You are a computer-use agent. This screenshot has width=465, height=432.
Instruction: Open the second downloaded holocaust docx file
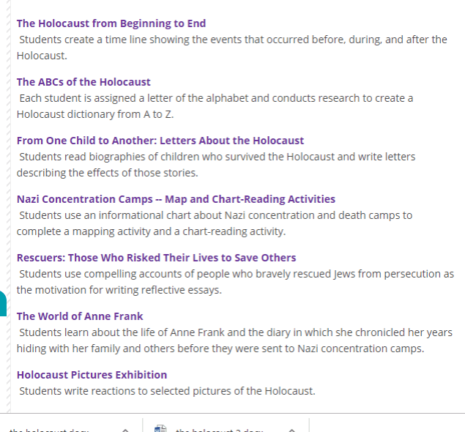[x=220, y=430]
